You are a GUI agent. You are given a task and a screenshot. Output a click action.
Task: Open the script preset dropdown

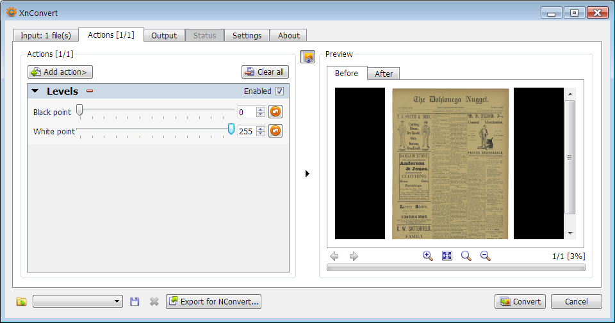(78, 301)
